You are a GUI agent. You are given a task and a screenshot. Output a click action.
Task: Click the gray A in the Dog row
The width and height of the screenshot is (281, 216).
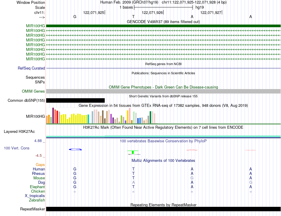pos(133,183)
